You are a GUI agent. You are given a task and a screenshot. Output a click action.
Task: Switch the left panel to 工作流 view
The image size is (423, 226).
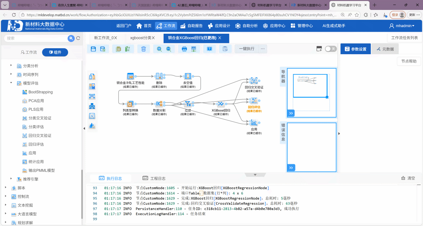click(x=29, y=52)
